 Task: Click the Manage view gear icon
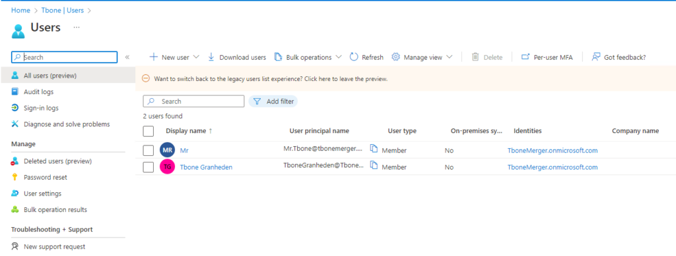click(396, 57)
